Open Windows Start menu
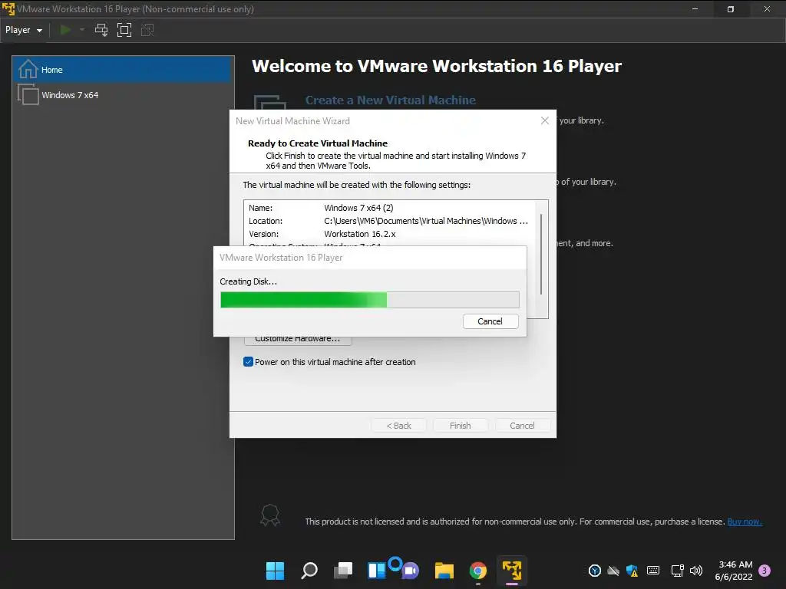Screen dimensions: 786x589 pos(276,571)
